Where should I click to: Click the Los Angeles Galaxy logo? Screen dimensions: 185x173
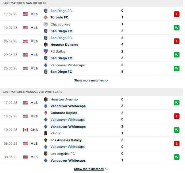(x=46, y=140)
